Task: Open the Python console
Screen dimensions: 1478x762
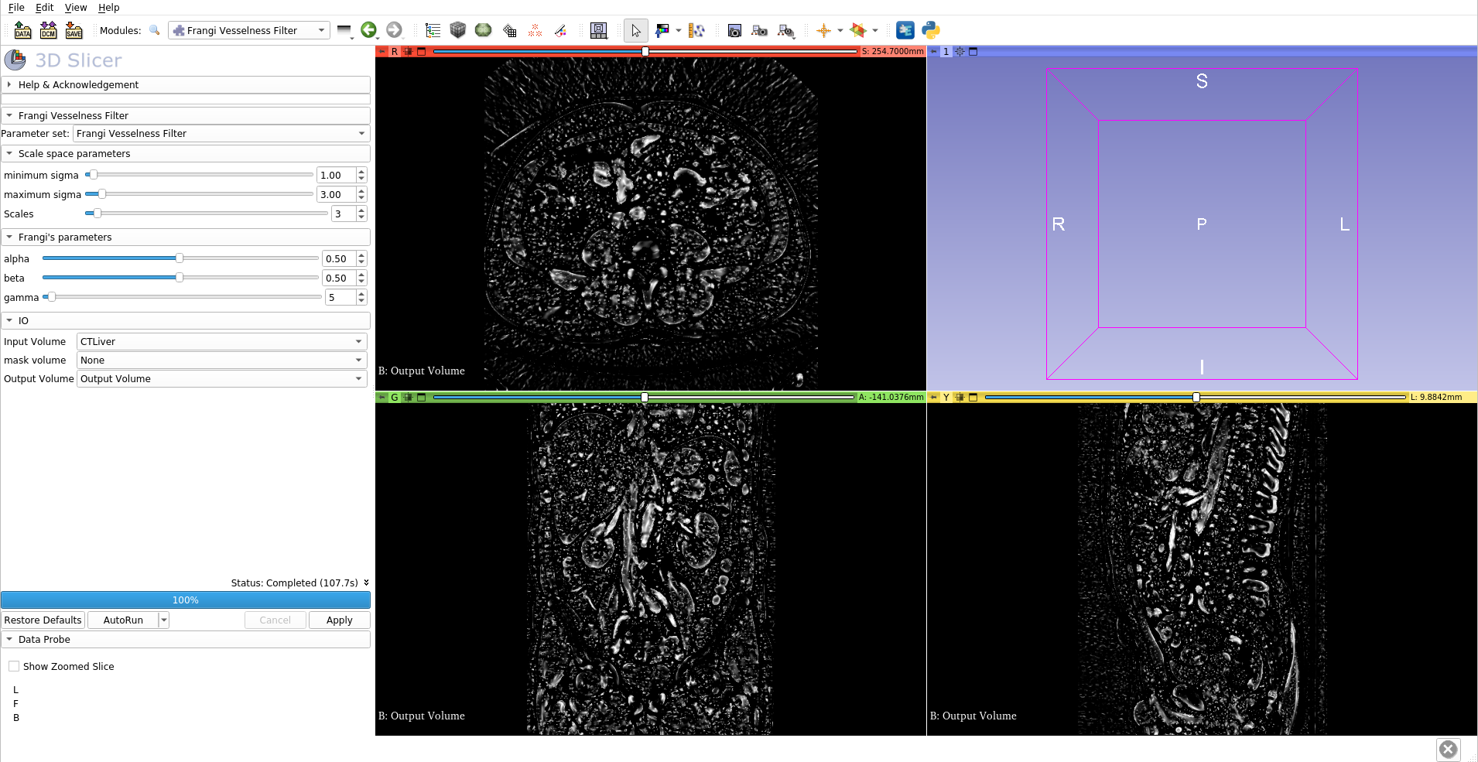Action: pos(930,30)
